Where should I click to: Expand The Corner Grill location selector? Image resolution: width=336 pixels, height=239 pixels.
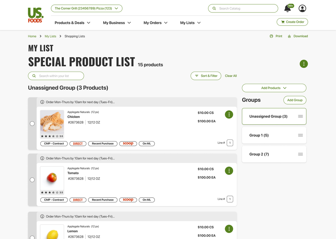coord(86,8)
